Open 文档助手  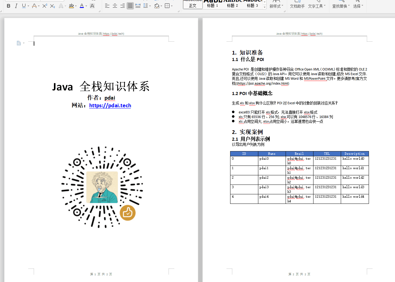pos(297,6)
